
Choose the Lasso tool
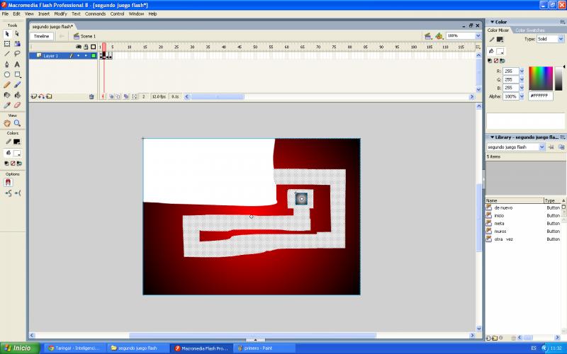click(x=17, y=54)
